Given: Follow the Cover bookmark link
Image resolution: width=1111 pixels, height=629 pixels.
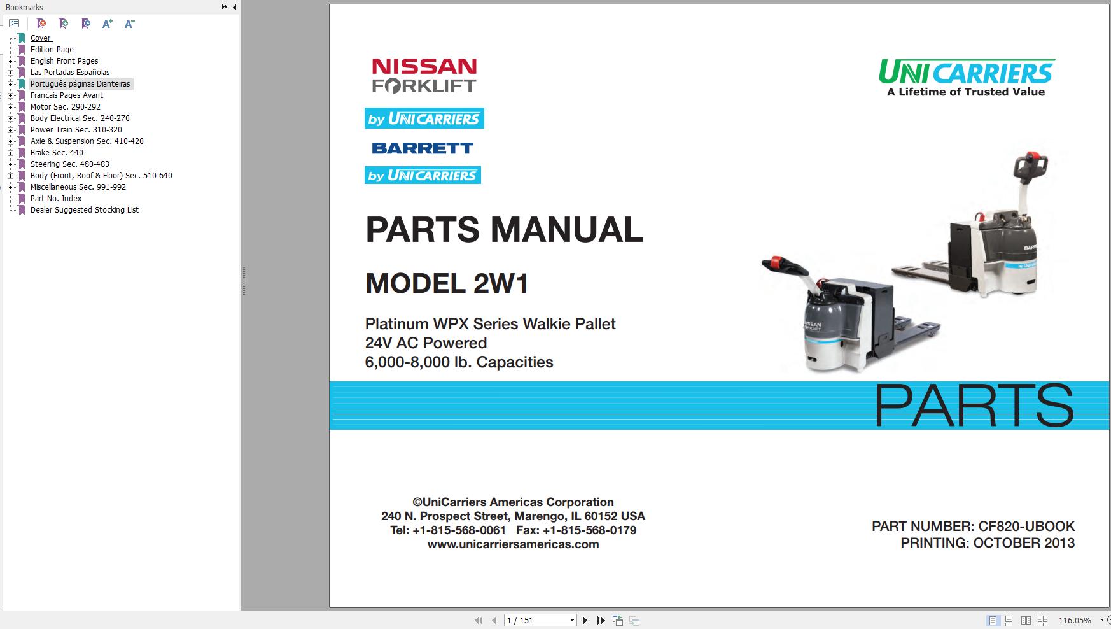Looking at the screenshot, I should [x=40, y=38].
